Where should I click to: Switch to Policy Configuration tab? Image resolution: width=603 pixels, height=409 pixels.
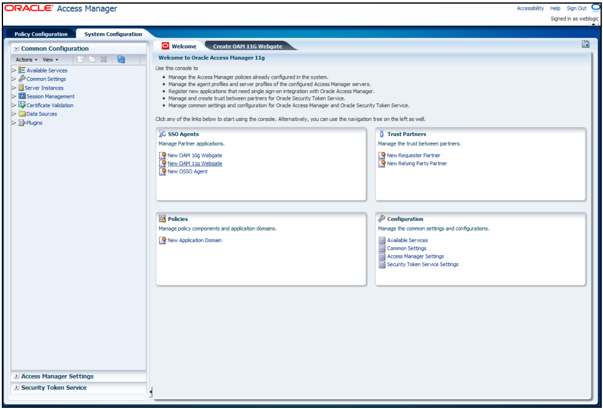click(41, 34)
